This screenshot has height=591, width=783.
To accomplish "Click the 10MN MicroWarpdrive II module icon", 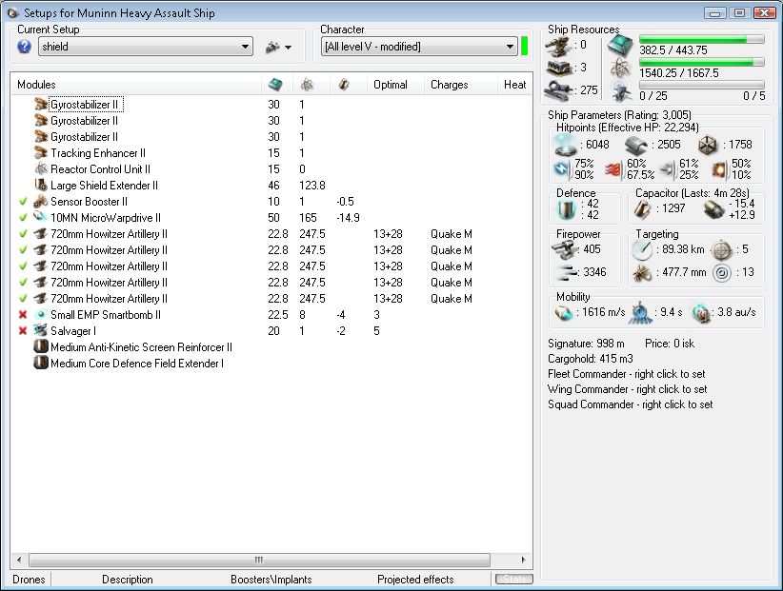I will pyautogui.click(x=41, y=217).
